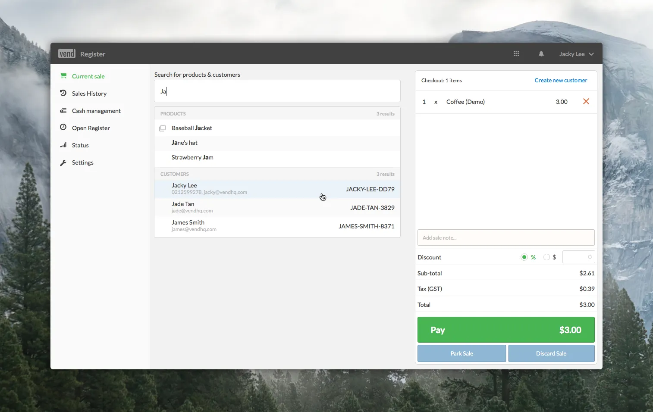Select dollar discount radio button

tap(546, 257)
